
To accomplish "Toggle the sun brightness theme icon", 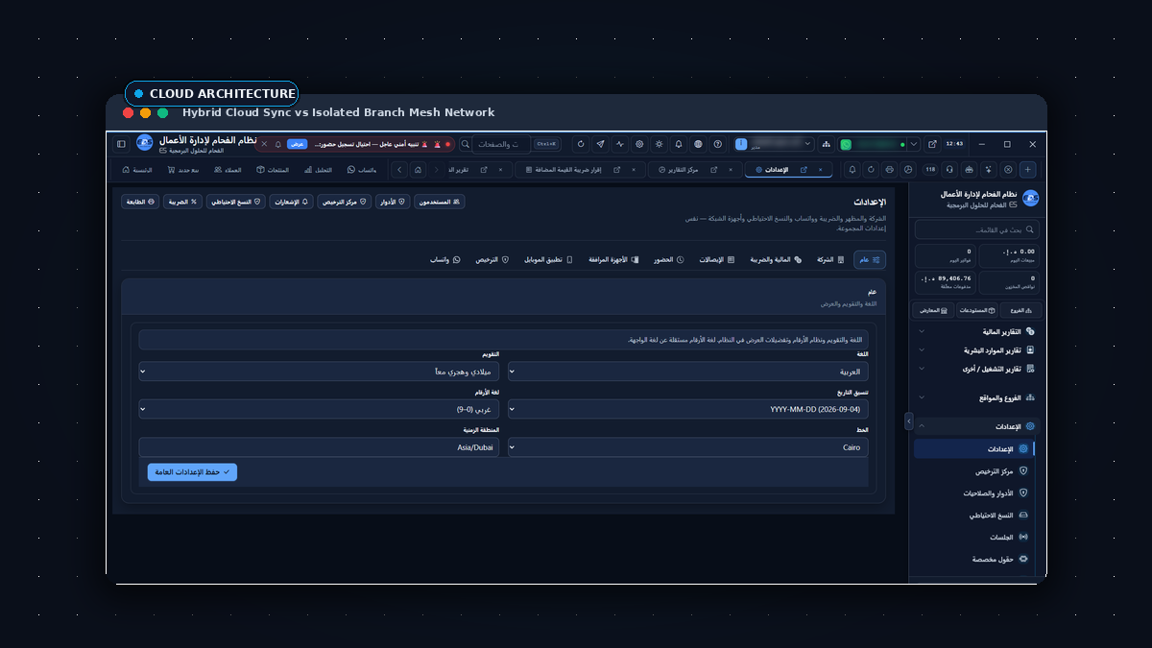I will tap(659, 144).
